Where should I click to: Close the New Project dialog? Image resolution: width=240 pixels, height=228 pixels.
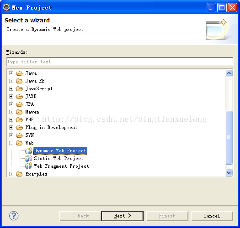(232, 7)
